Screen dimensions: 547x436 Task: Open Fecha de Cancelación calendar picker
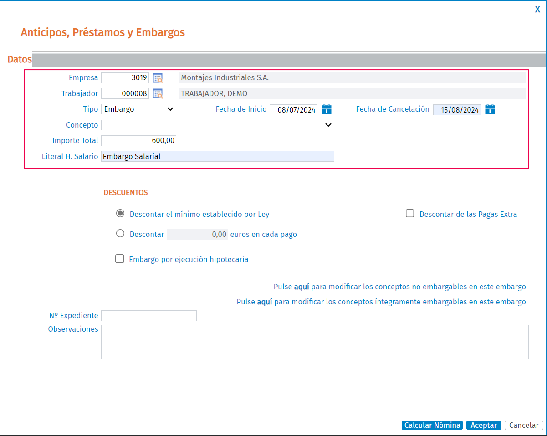[x=490, y=109]
